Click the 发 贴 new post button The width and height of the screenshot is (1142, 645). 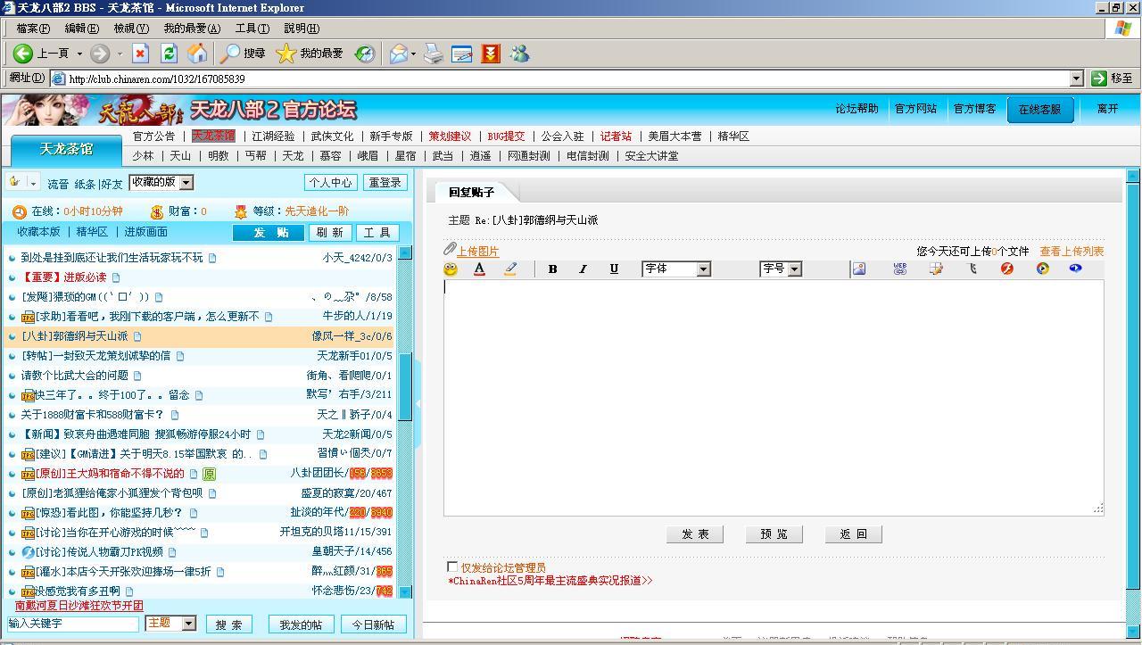(269, 232)
